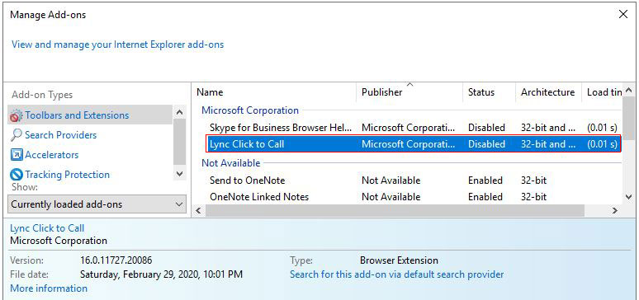Click Add-on Types list scroll up arrow

[x=179, y=112]
